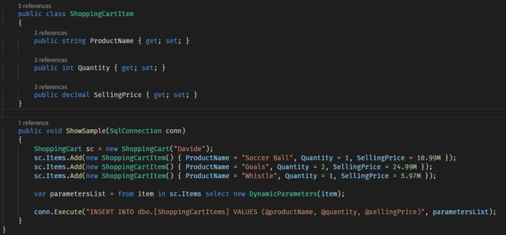Click the ProductName property name in declaration
This screenshot has height=235, width=506.
[112, 41]
